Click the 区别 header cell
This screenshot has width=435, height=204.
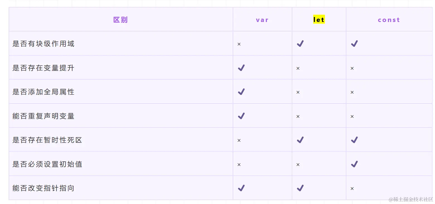click(x=120, y=20)
